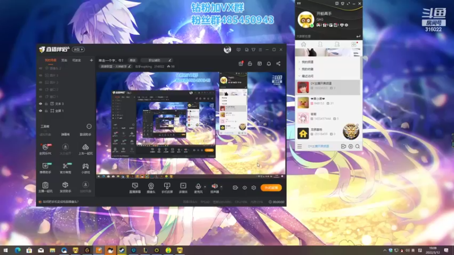Toggle the lock on the 文本 3 source

point(46,104)
